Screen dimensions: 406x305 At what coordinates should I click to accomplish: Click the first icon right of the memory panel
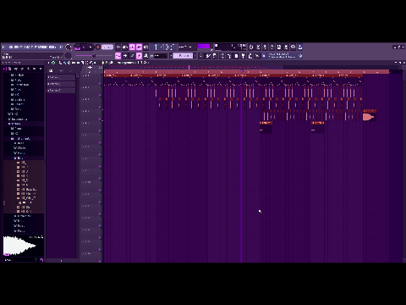251,47
